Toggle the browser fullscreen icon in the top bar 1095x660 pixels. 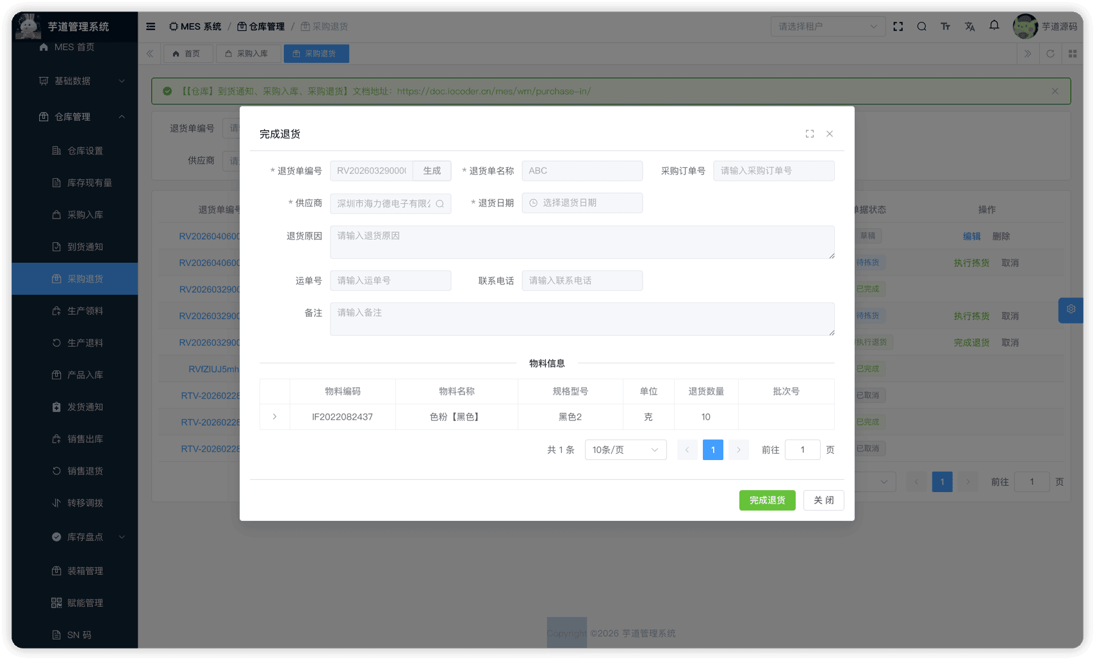[898, 26]
